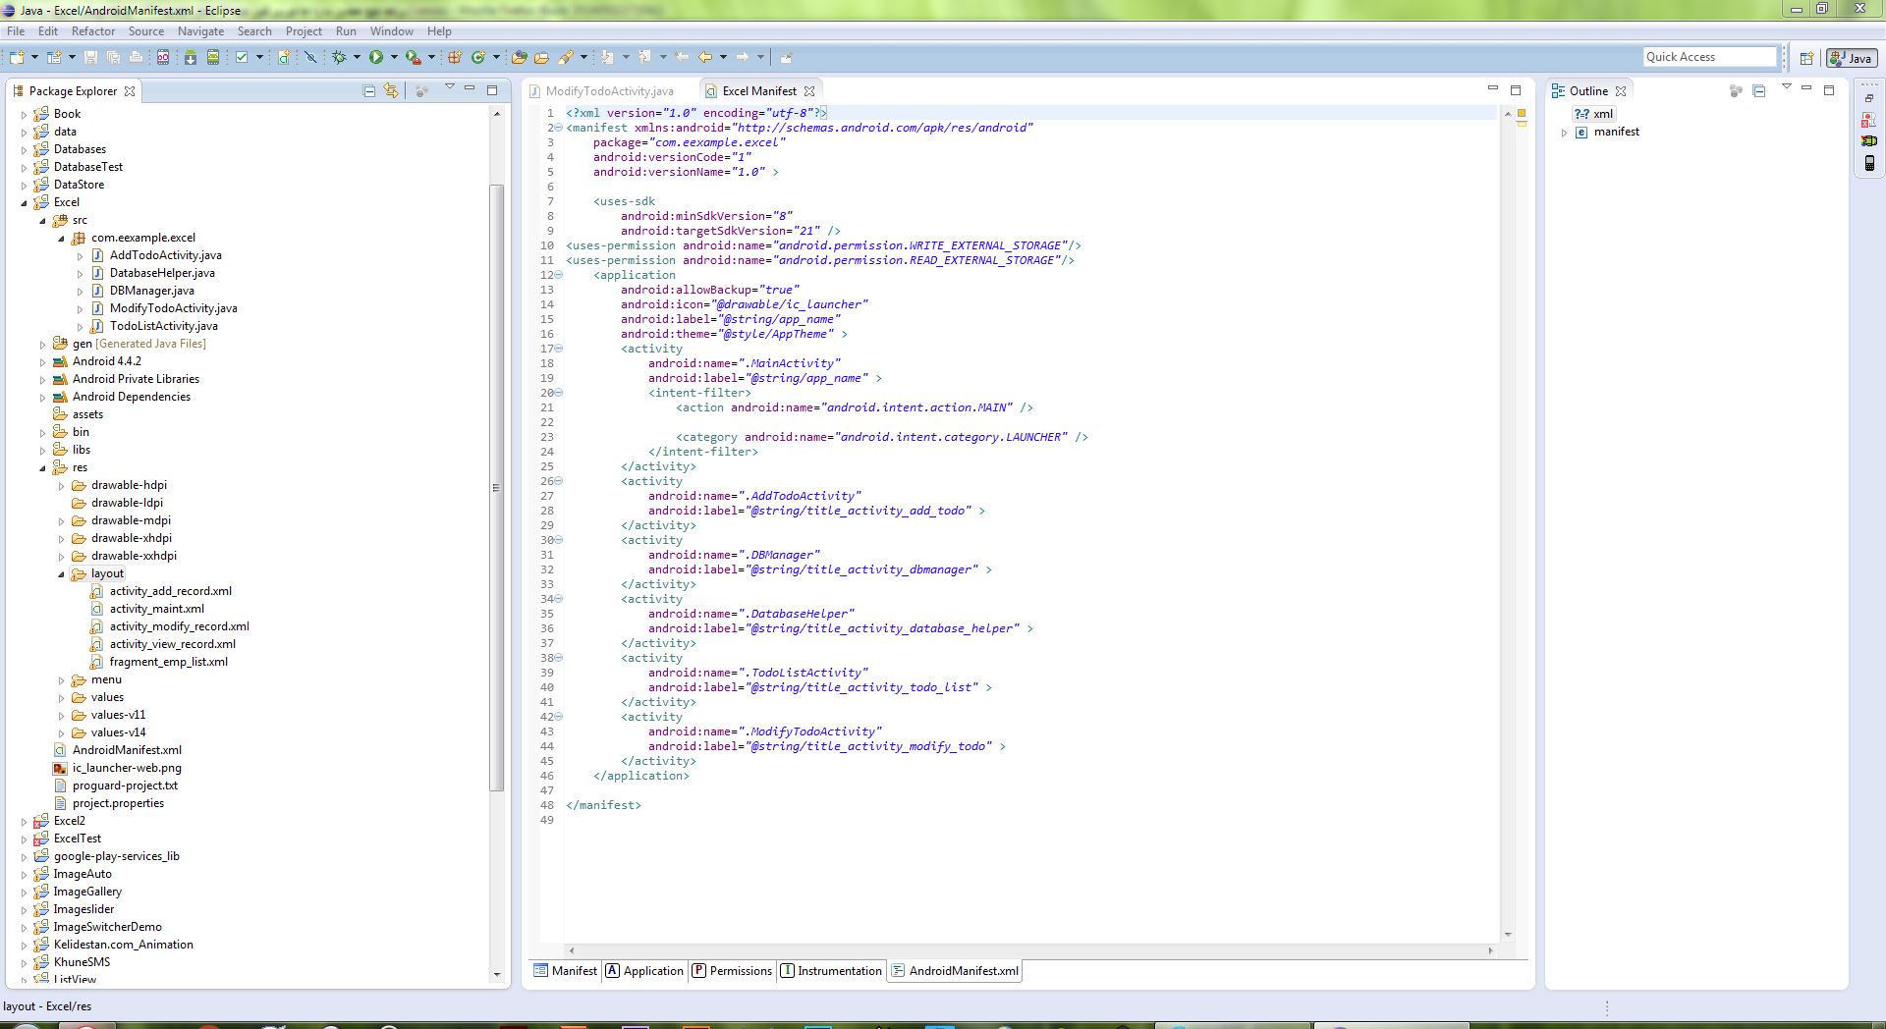This screenshot has height=1029, width=1886.
Task: Click the green Run button icon
Action: 376,57
